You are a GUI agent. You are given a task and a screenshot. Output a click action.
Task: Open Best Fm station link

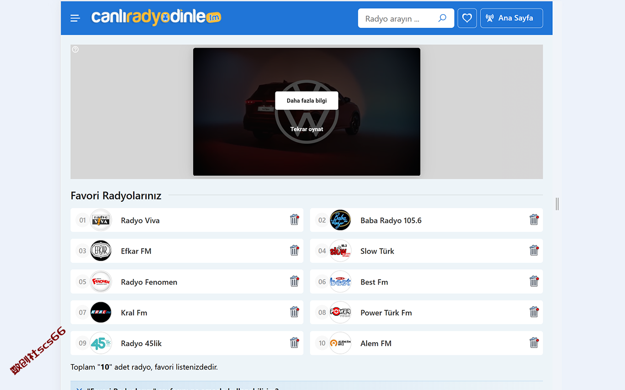coord(375,282)
